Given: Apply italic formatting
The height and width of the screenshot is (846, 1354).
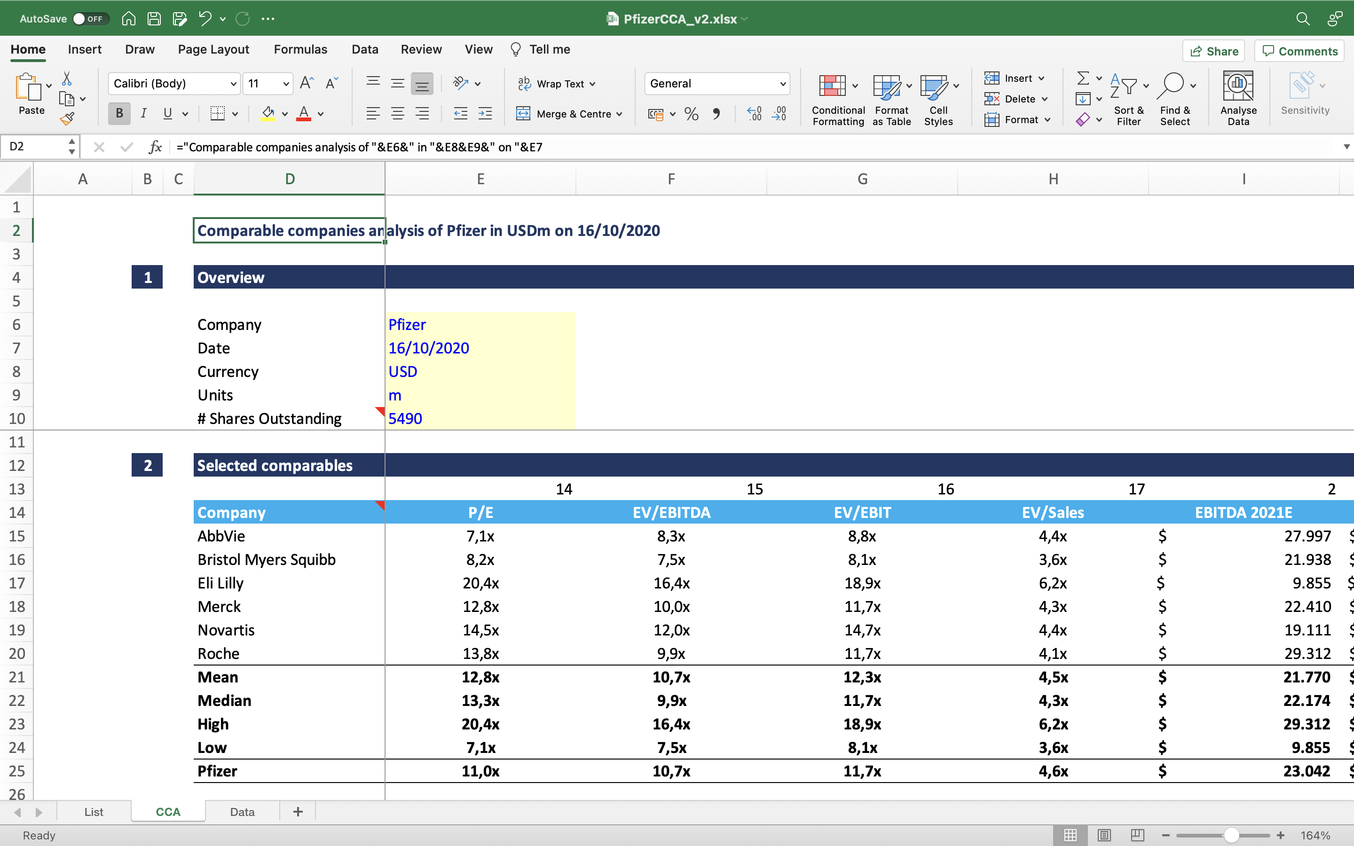Looking at the screenshot, I should (144, 114).
